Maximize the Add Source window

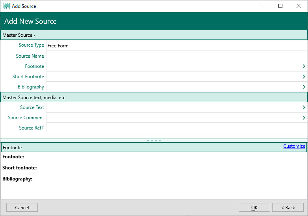click(280, 6)
